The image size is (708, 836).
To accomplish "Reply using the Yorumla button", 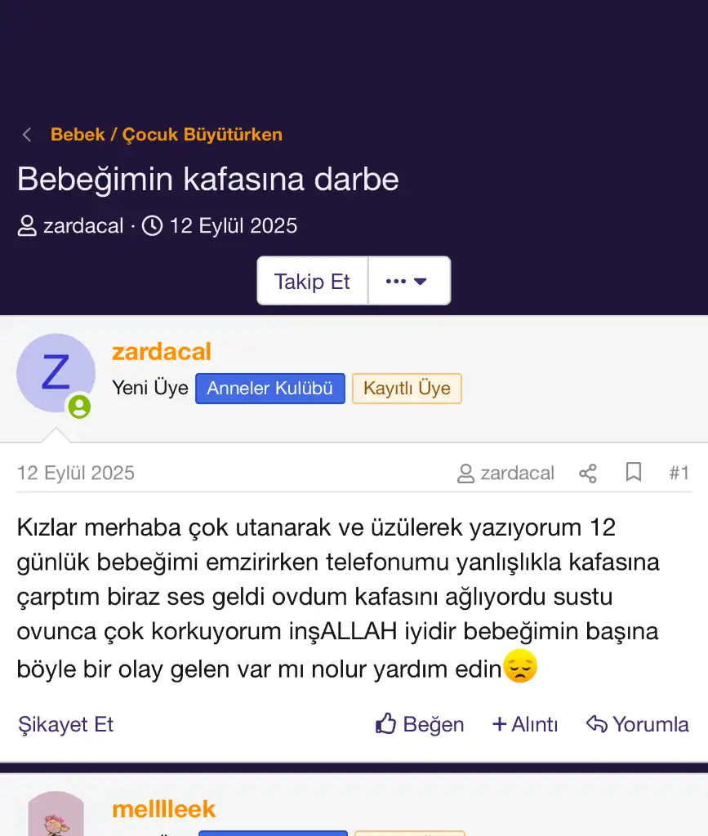I will point(638,724).
